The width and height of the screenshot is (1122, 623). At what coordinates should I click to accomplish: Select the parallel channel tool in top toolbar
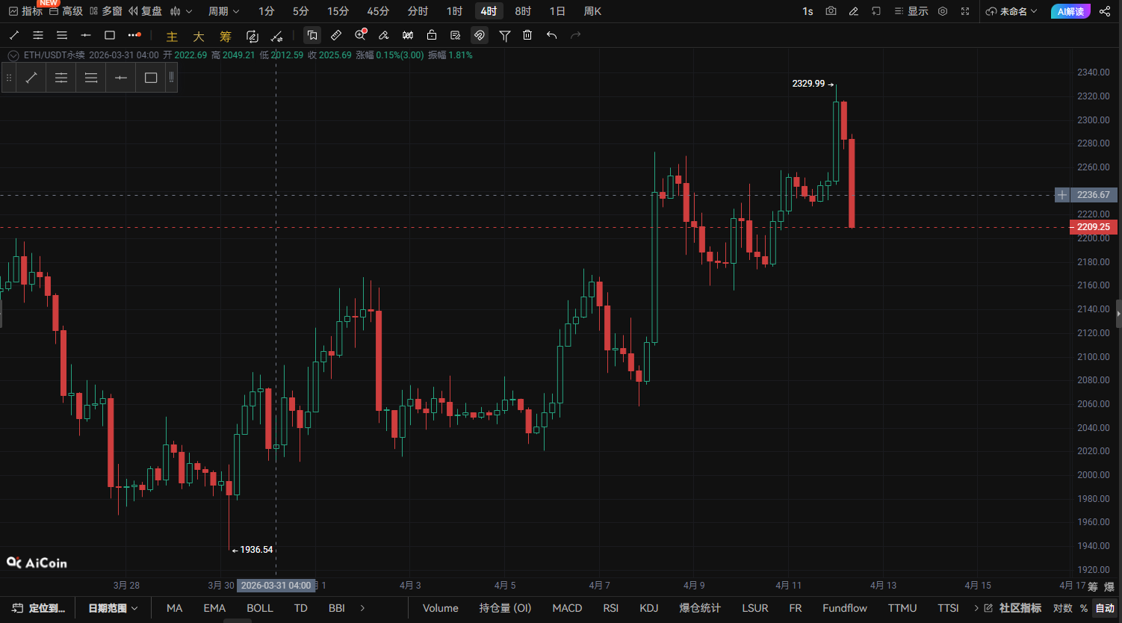coord(38,35)
